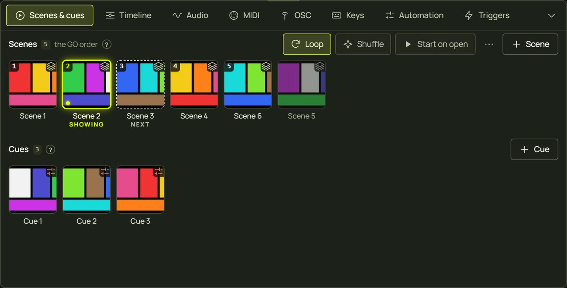Click the layers icon on Scene 5
This screenshot has height=288, width=567.
tap(320, 66)
